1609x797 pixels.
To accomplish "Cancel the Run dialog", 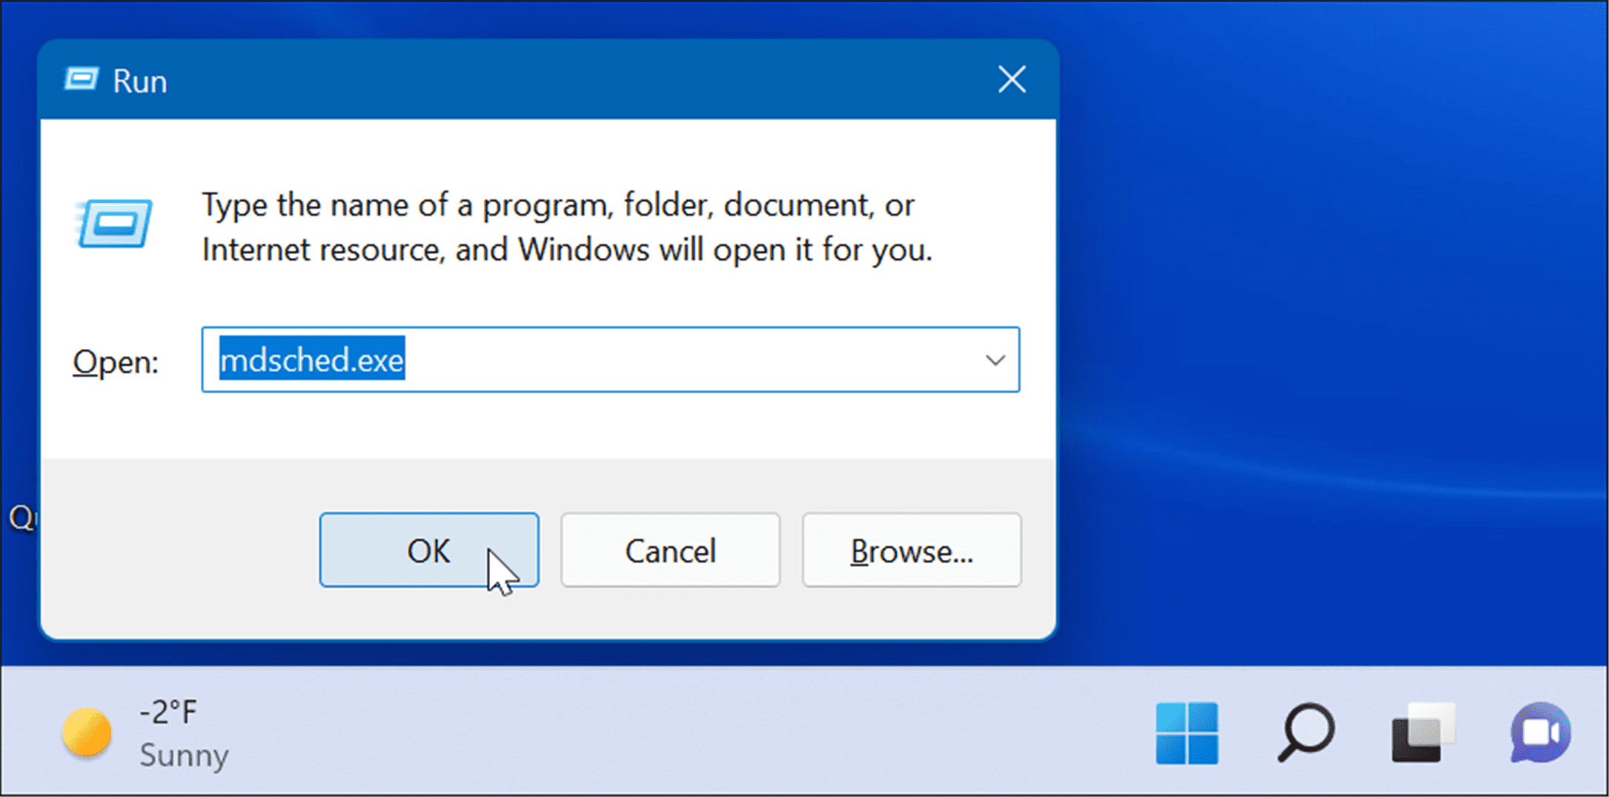I will [x=670, y=550].
